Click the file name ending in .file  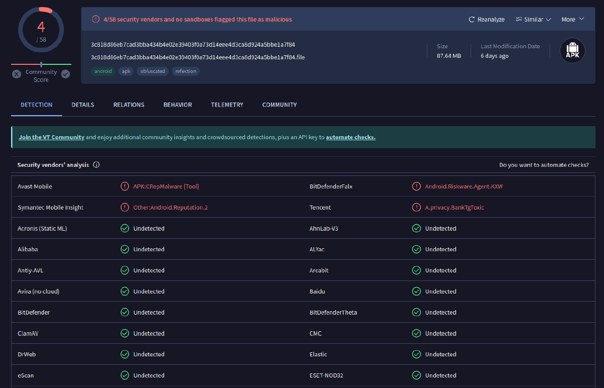[198, 57]
